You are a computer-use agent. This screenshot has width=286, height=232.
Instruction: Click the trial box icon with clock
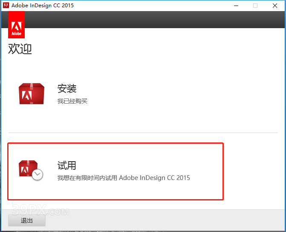point(31,170)
